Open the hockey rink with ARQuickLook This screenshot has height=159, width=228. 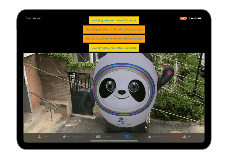114,48
